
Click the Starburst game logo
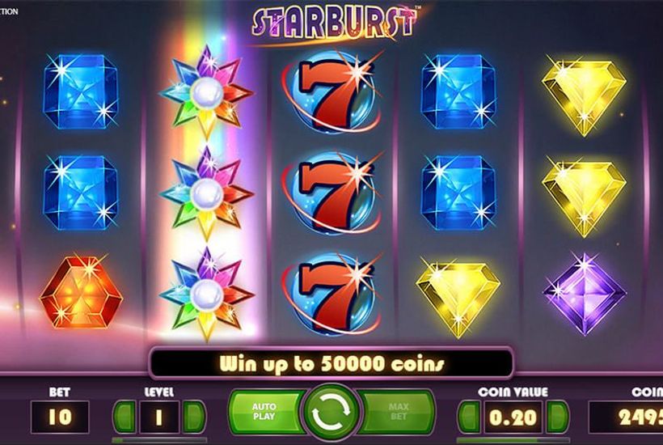[x=334, y=23]
